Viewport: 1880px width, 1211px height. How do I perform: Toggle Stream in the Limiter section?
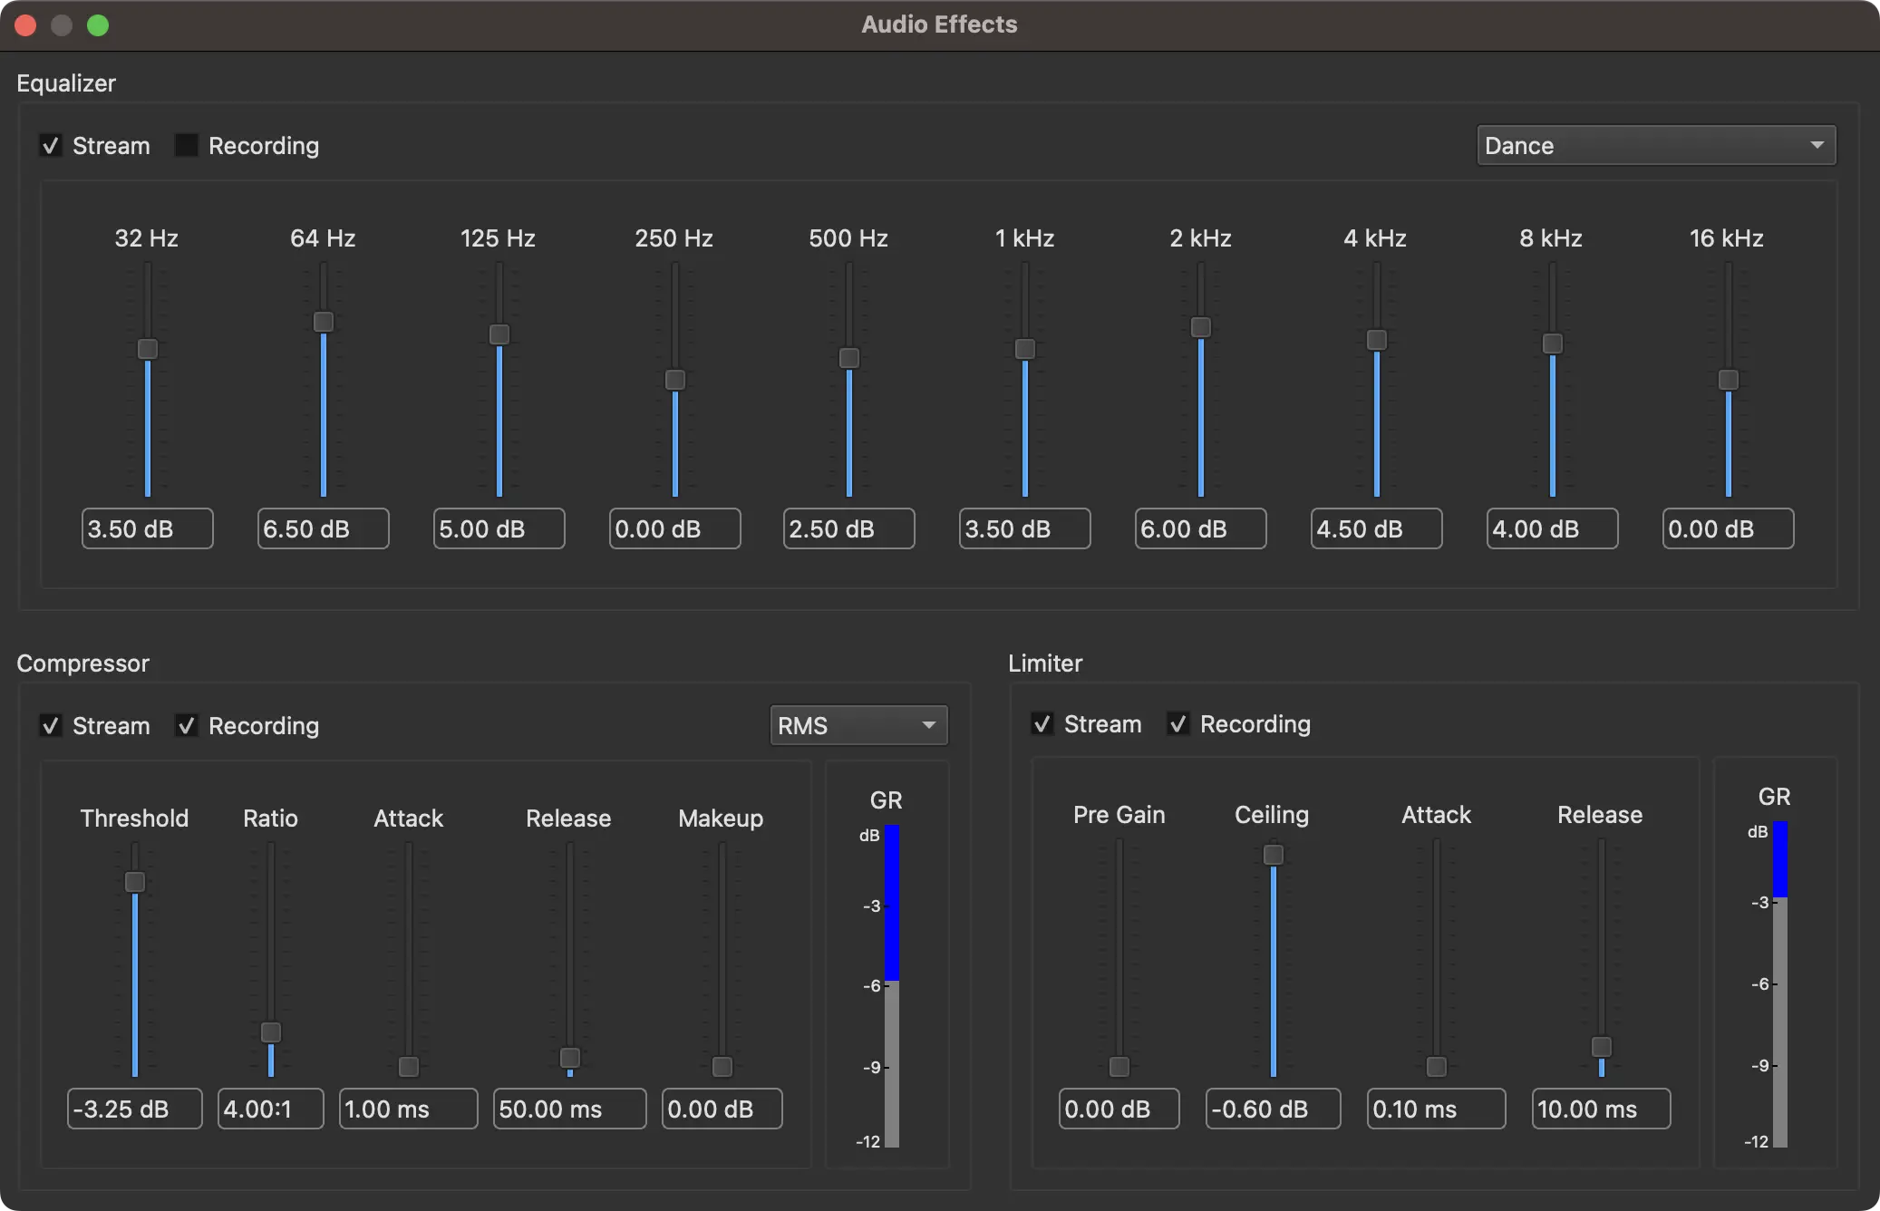[x=1042, y=723]
